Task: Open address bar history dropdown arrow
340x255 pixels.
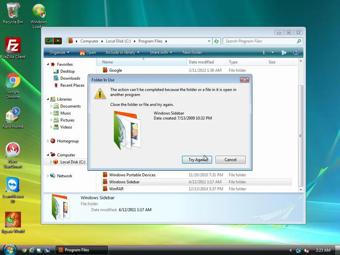Action: click(209, 41)
